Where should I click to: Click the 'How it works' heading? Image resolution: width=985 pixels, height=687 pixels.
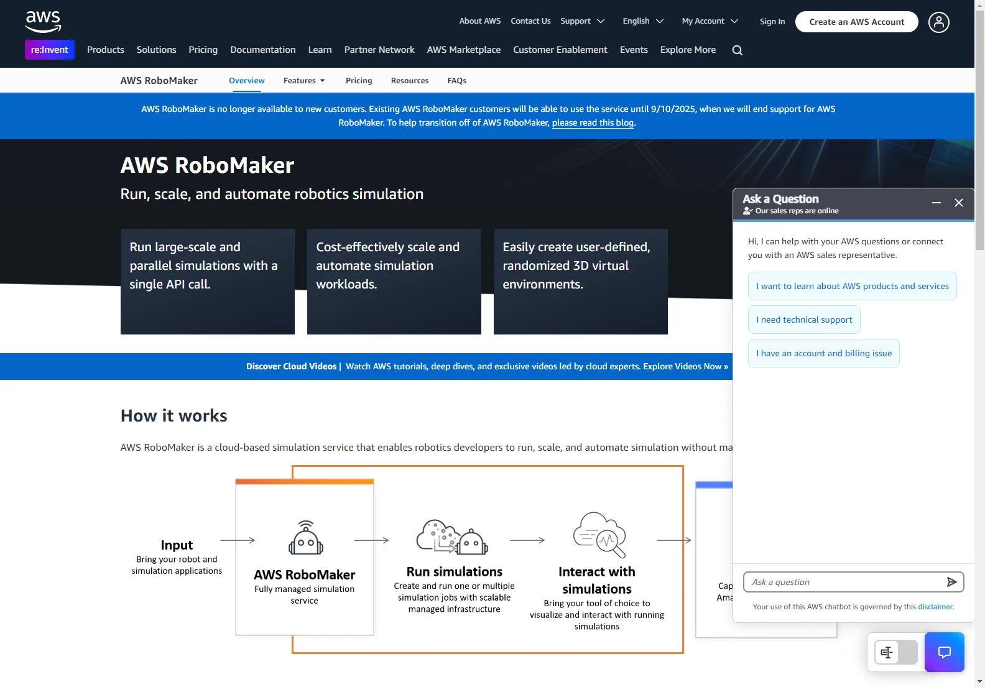174,416
